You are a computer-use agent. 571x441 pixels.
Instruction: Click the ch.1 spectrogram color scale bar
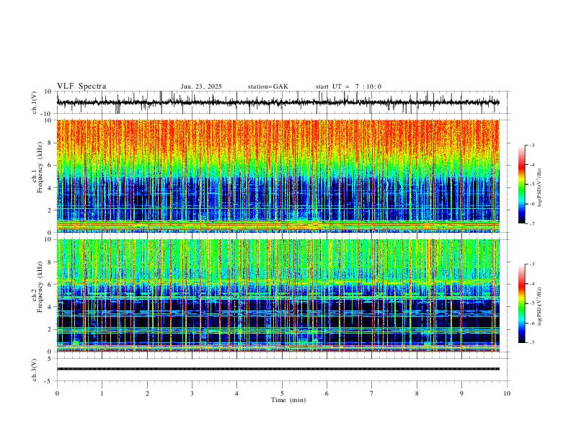[x=521, y=184]
